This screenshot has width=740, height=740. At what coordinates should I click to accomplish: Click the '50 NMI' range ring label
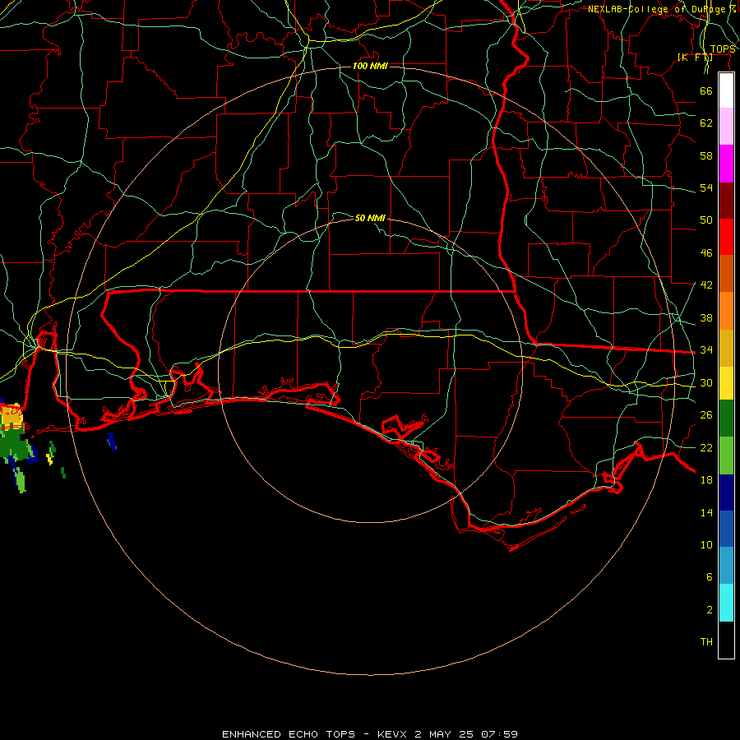tap(370, 218)
